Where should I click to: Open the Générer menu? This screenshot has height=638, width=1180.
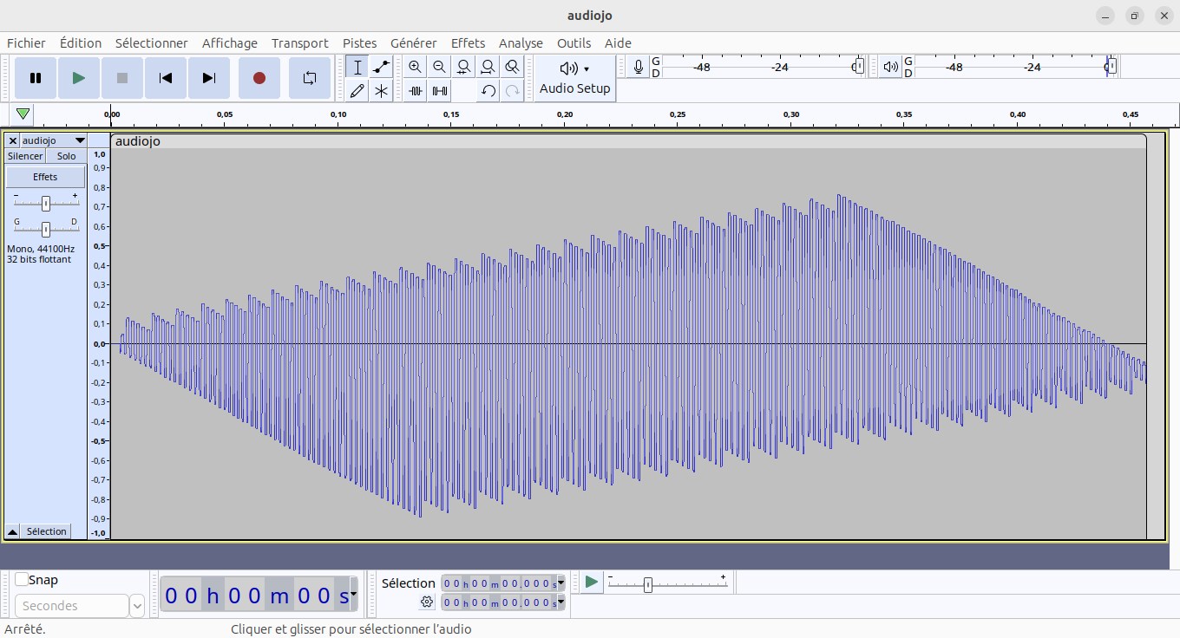tap(413, 43)
